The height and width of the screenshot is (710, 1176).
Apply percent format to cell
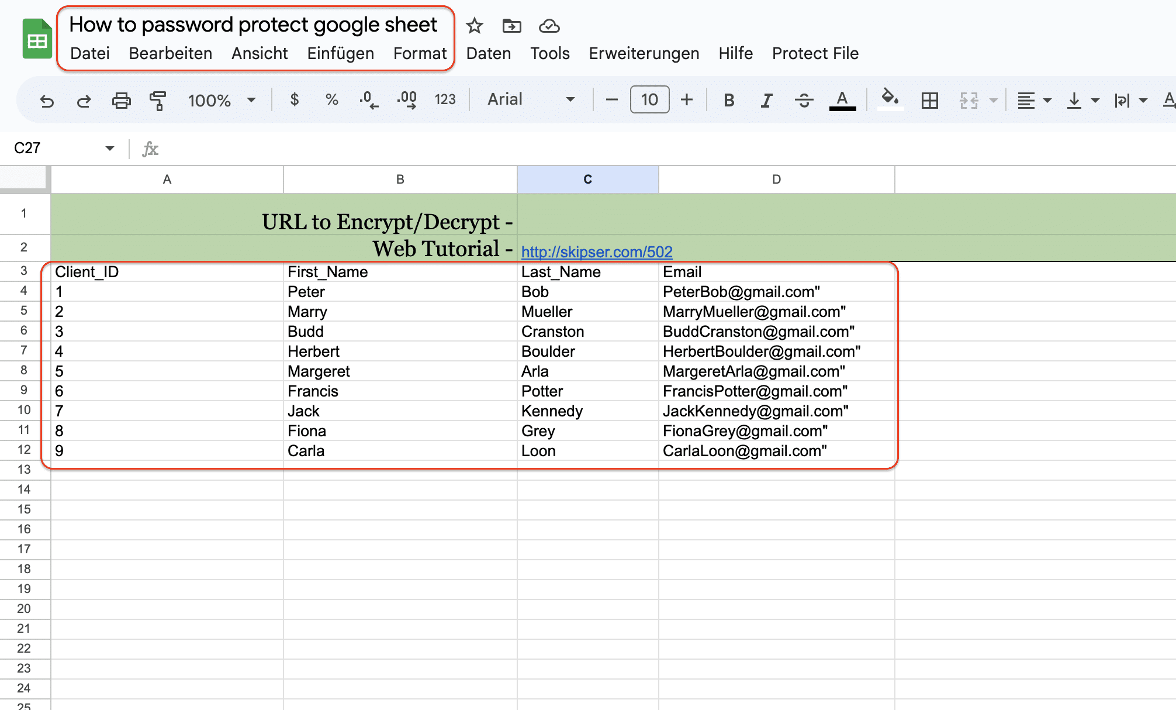point(331,100)
